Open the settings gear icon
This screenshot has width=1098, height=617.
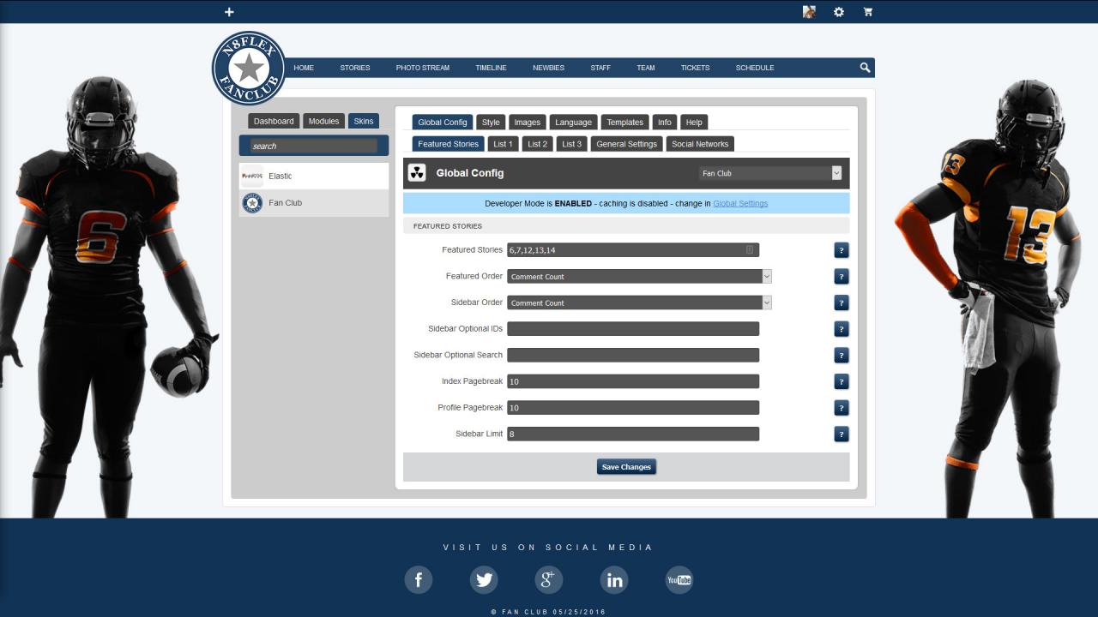pos(839,12)
